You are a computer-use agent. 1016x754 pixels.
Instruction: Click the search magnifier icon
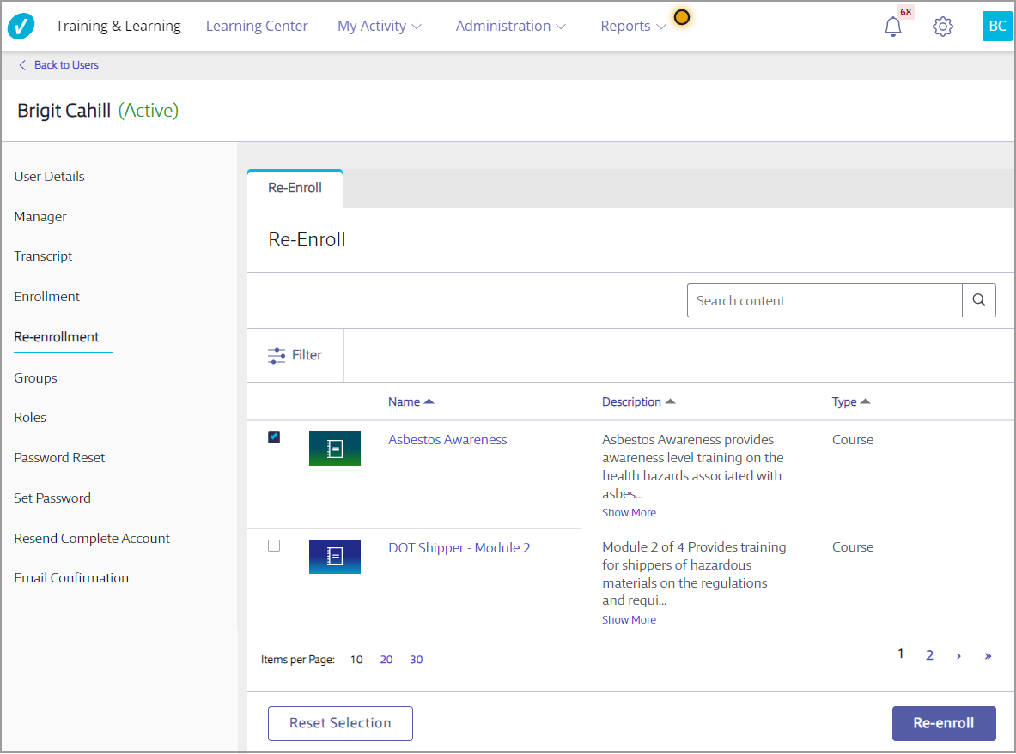(x=979, y=301)
